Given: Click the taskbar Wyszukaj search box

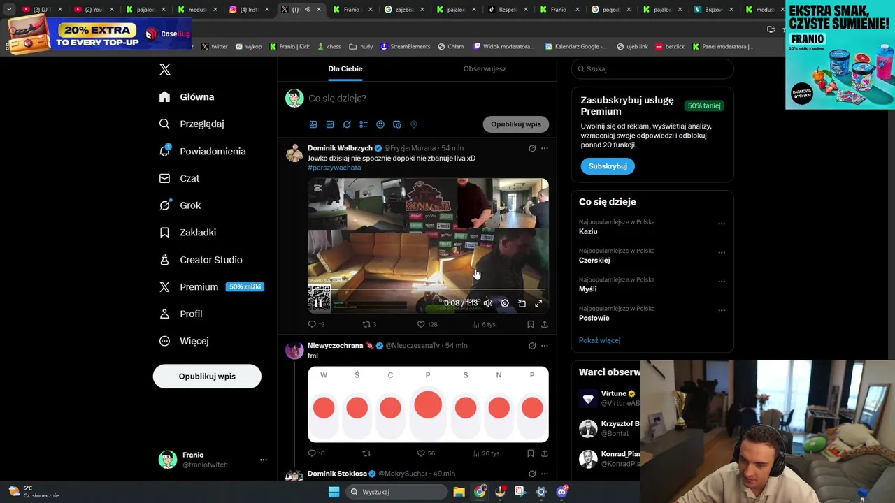Looking at the screenshot, I should (396, 492).
